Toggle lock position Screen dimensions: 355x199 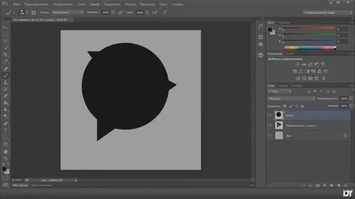[296, 106]
